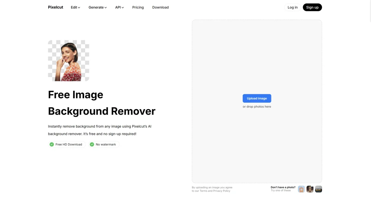This screenshot has width=371, height=201.
Task: Pick the car sample photo
Action: pyautogui.click(x=318, y=189)
